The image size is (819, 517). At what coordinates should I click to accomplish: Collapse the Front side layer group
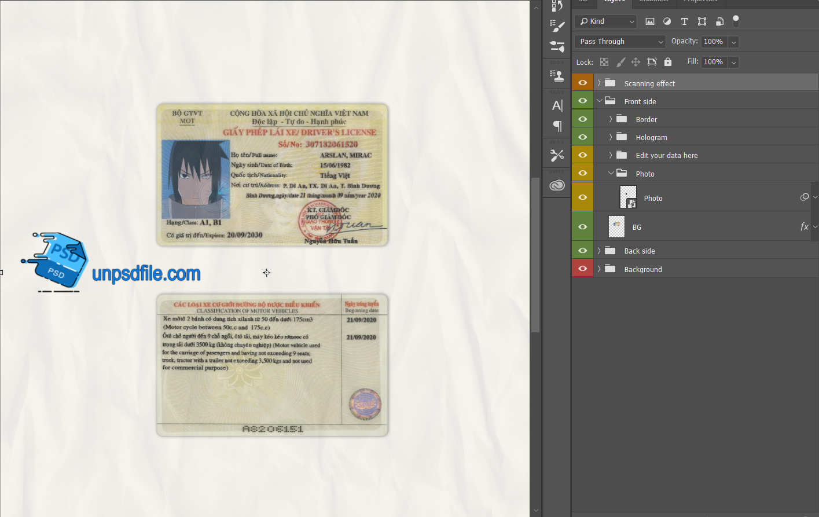(x=599, y=101)
